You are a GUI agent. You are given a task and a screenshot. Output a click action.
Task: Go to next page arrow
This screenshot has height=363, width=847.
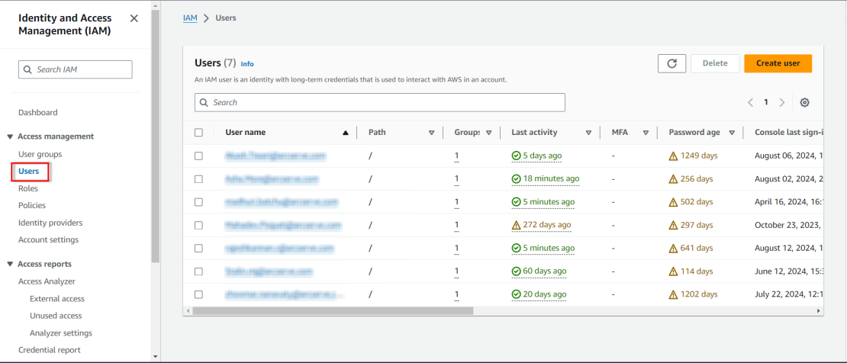[x=781, y=102]
